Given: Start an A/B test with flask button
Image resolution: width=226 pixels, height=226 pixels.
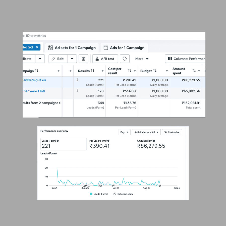Looking at the screenshot, I should (x=105, y=59).
